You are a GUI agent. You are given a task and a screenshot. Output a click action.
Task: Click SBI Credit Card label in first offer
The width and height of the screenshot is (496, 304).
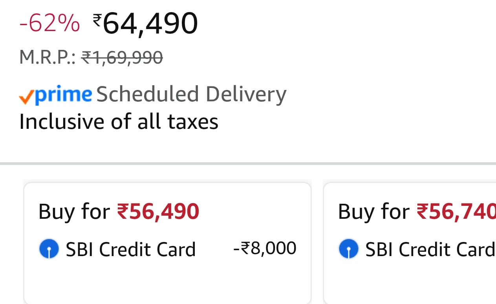[x=131, y=249]
